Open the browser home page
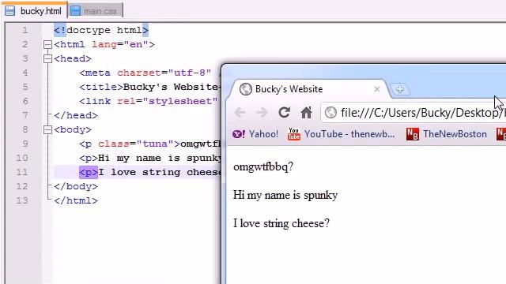Screen dimensions: 506x284 tap(306, 112)
